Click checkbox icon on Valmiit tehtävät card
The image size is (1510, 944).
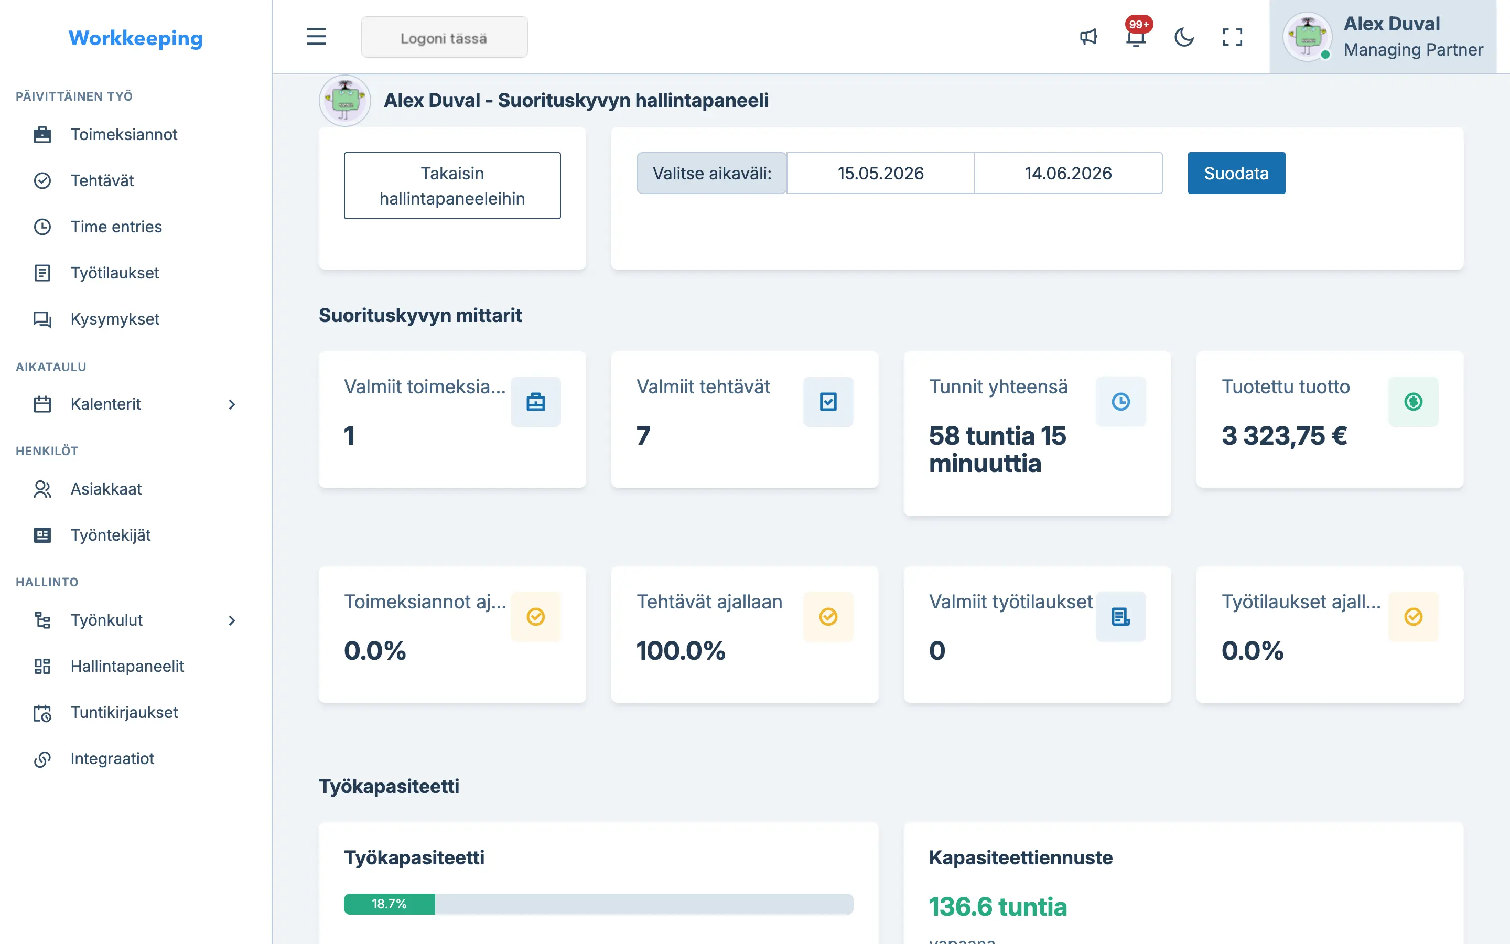(828, 401)
